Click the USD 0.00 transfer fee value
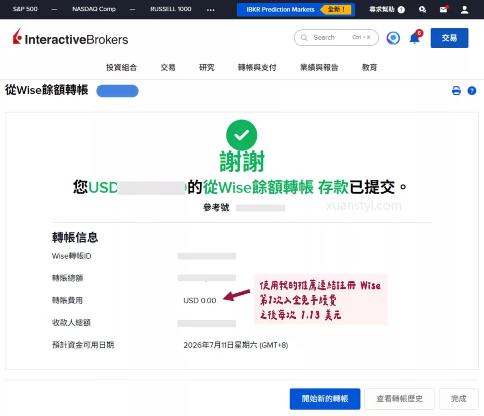The image size is (484, 416). coord(200,300)
